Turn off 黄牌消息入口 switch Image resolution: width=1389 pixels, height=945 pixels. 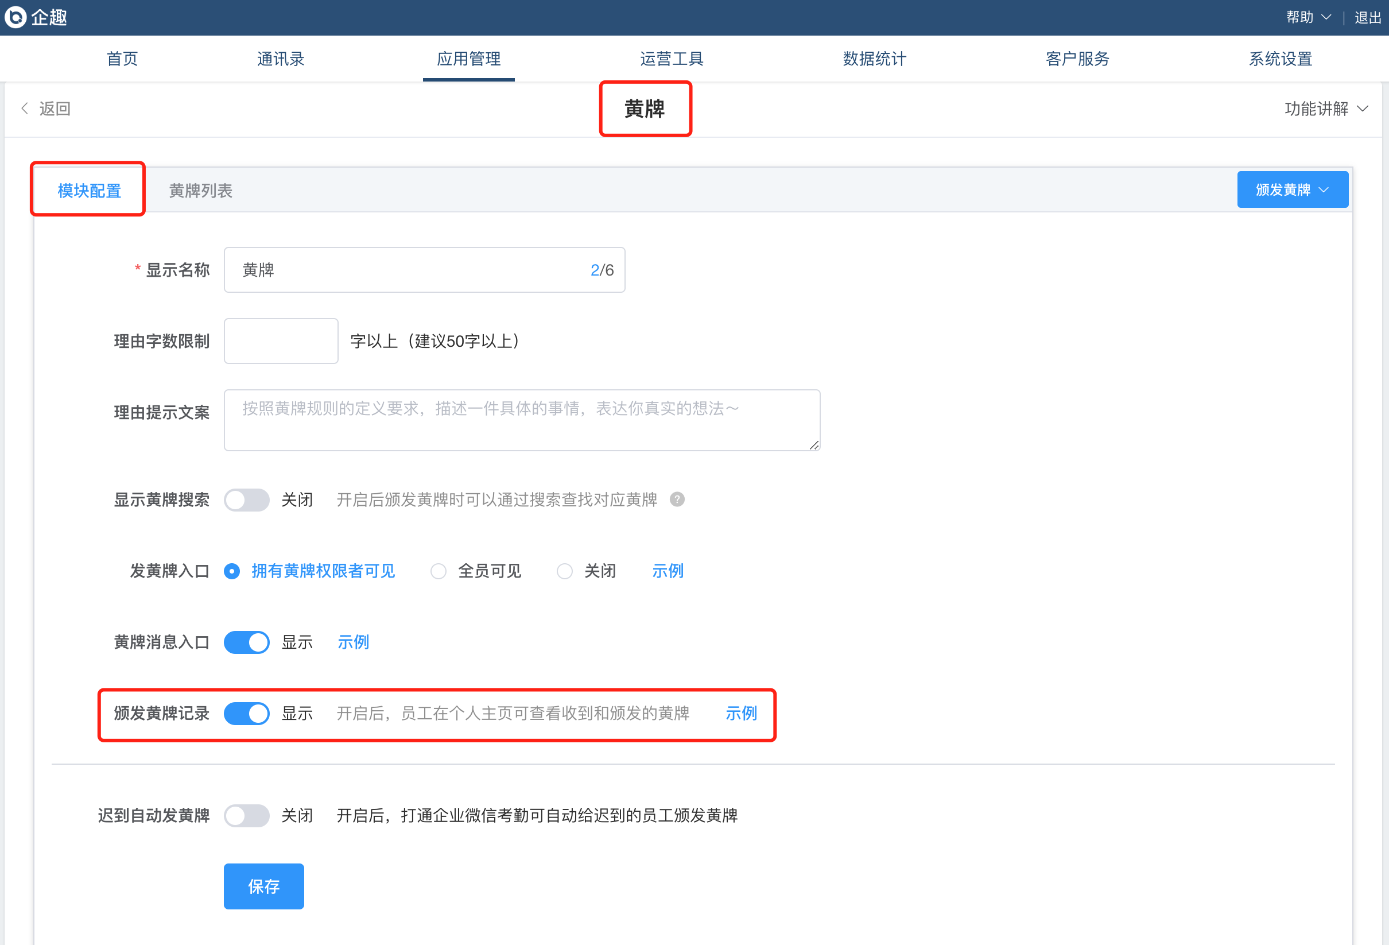[246, 642]
